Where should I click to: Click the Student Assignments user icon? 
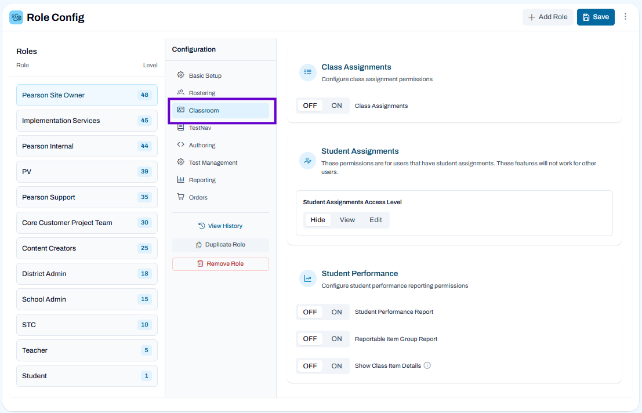(307, 161)
